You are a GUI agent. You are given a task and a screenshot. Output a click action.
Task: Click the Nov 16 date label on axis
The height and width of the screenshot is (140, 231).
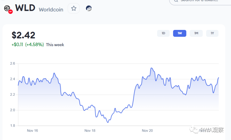coord(32,131)
